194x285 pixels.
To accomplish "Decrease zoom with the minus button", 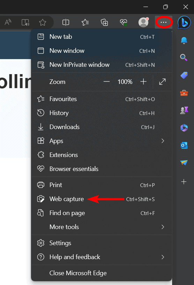I will (107, 81).
